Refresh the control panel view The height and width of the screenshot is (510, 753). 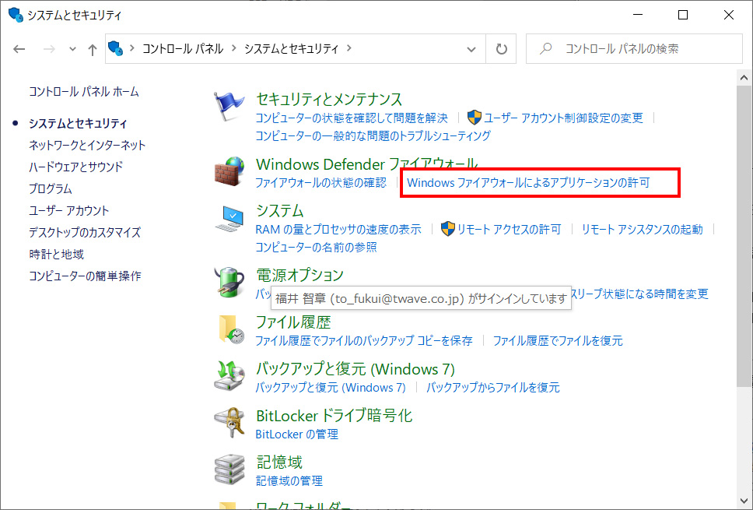pyautogui.click(x=501, y=48)
